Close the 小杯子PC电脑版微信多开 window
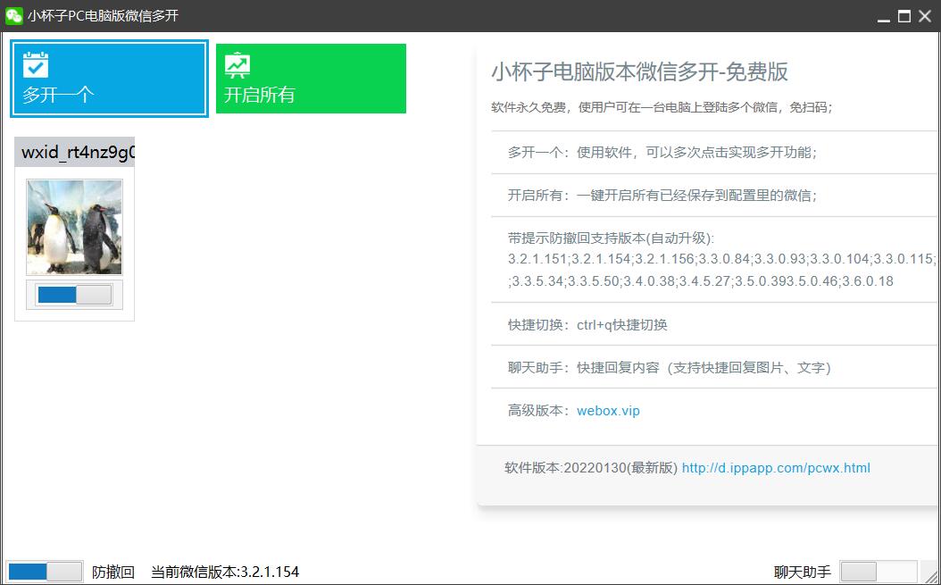The height and width of the screenshot is (585, 941). tap(925, 16)
